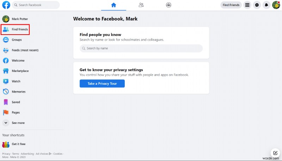This screenshot has width=282, height=161.
Task: Open Mark Potter profile in sidebar
Action: pyautogui.click(x=15, y=19)
